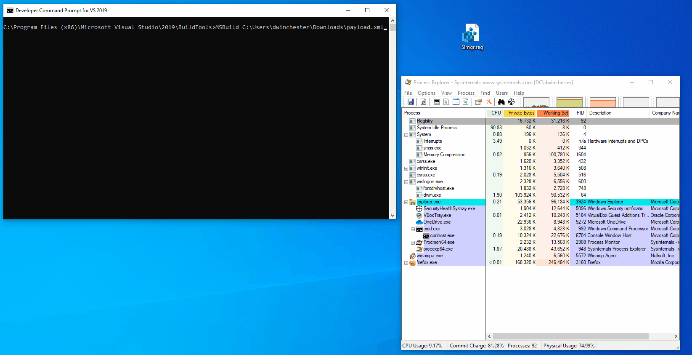Click the Physical Usage status bar entry
This screenshot has height=355, width=692.
click(x=569, y=346)
